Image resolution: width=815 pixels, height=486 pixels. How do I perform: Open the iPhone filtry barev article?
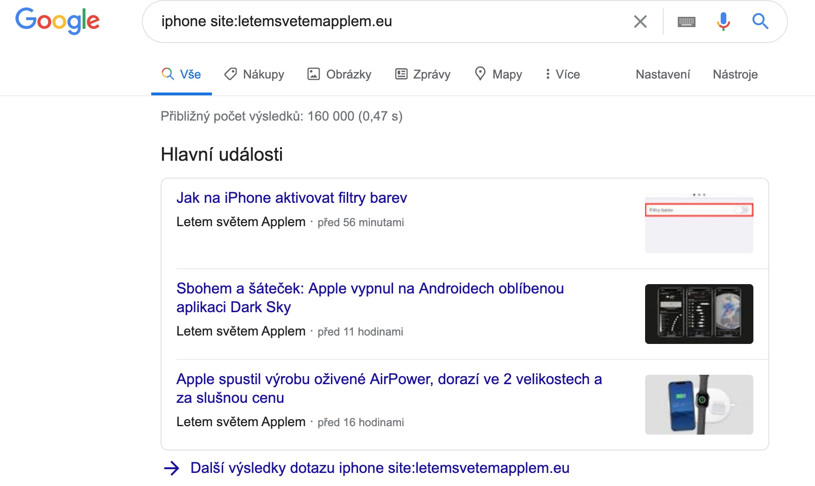(291, 198)
